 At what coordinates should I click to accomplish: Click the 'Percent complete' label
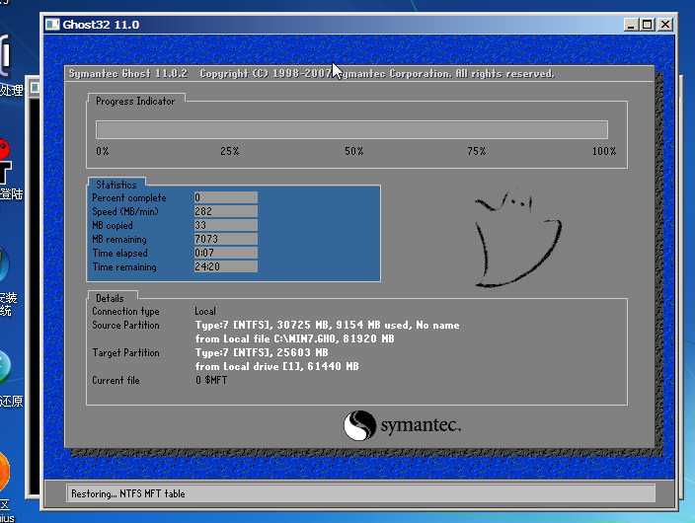[129, 197]
